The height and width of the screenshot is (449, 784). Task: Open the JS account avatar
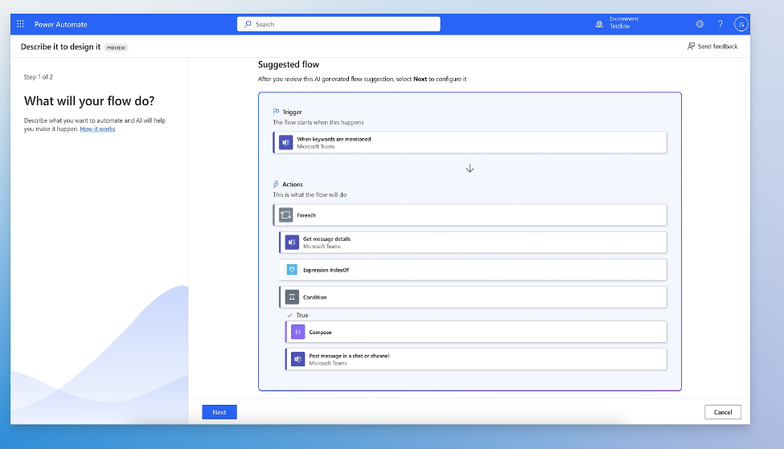(741, 24)
